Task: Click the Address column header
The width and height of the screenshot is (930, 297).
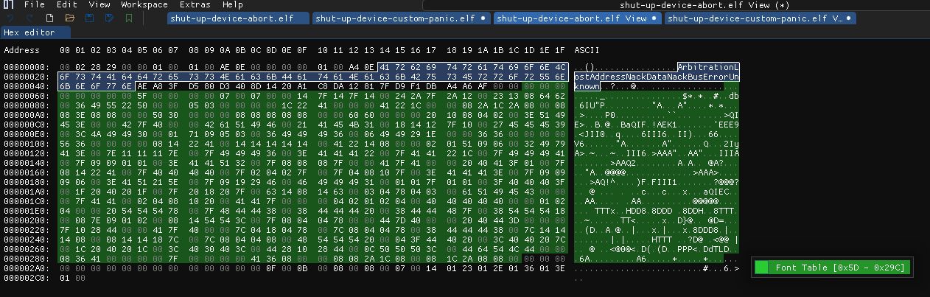Action: point(22,50)
